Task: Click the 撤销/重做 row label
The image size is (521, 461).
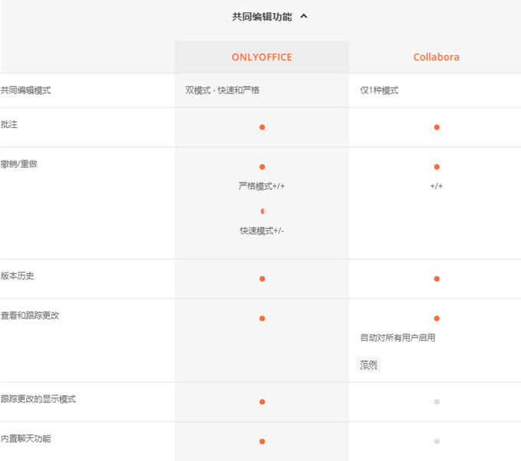Action: click(x=19, y=164)
